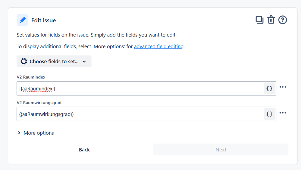This screenshot has width=301, height=170.
Task: Click the blue pencil Edit issue icon
Action: [x=22, y=20]
